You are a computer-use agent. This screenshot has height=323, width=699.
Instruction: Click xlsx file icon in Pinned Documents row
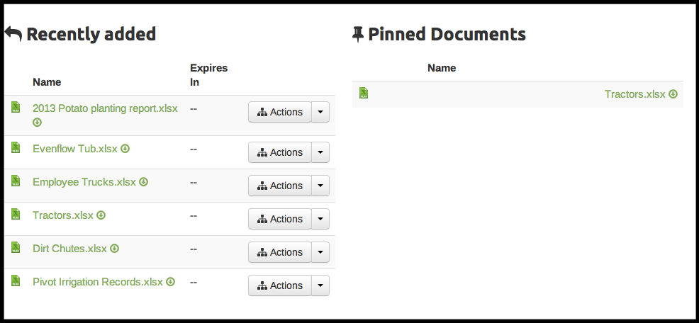tap(364, 93)
